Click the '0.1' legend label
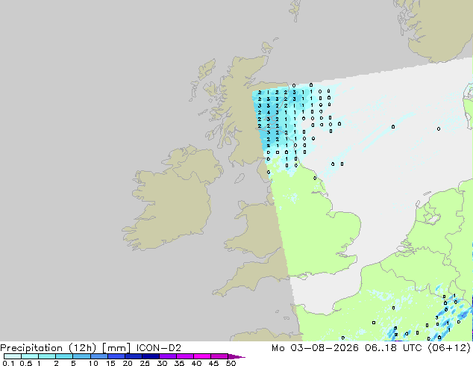This screenshot has width=473, height=366. (x=8, y=363)
